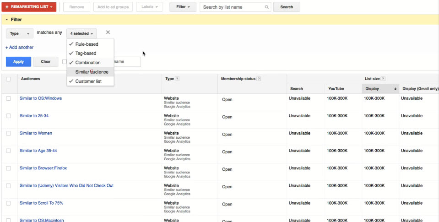This screenshot has height=222, width=439.
Task: Click in the Search by list name field
Action: pyautogui.click(x=233, y=7)
